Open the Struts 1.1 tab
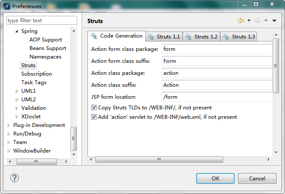Screen dimensions: 285x194 [x=164, y=37]
